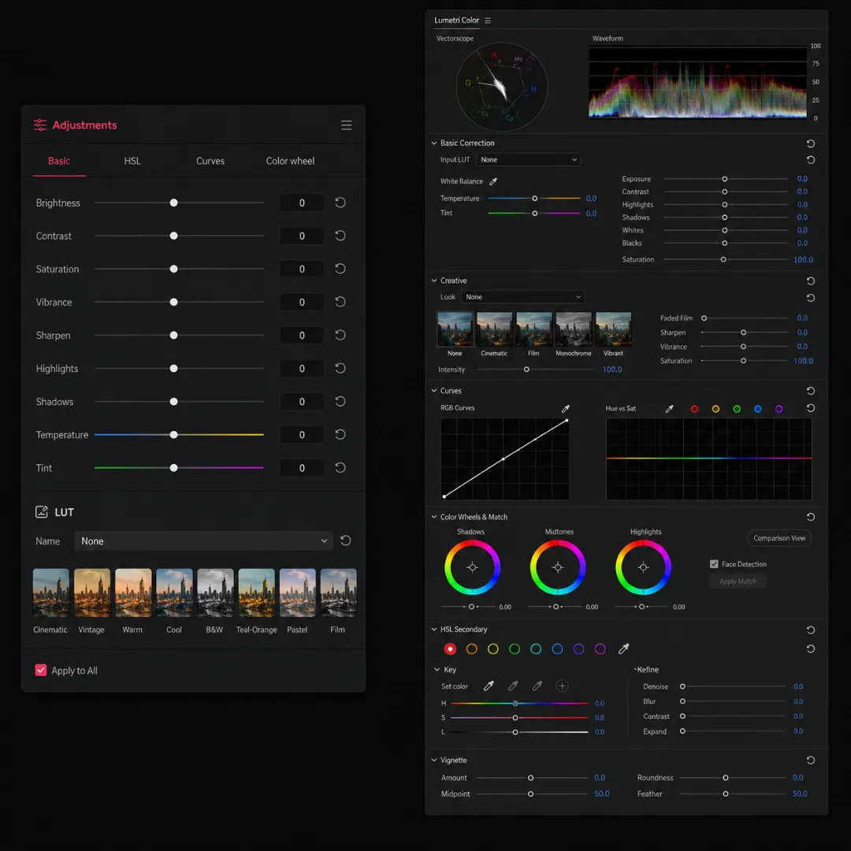Screen dimensions: 851x851
Task: Reset the Hue vs Sat curve
Action: tap(811, 408)
